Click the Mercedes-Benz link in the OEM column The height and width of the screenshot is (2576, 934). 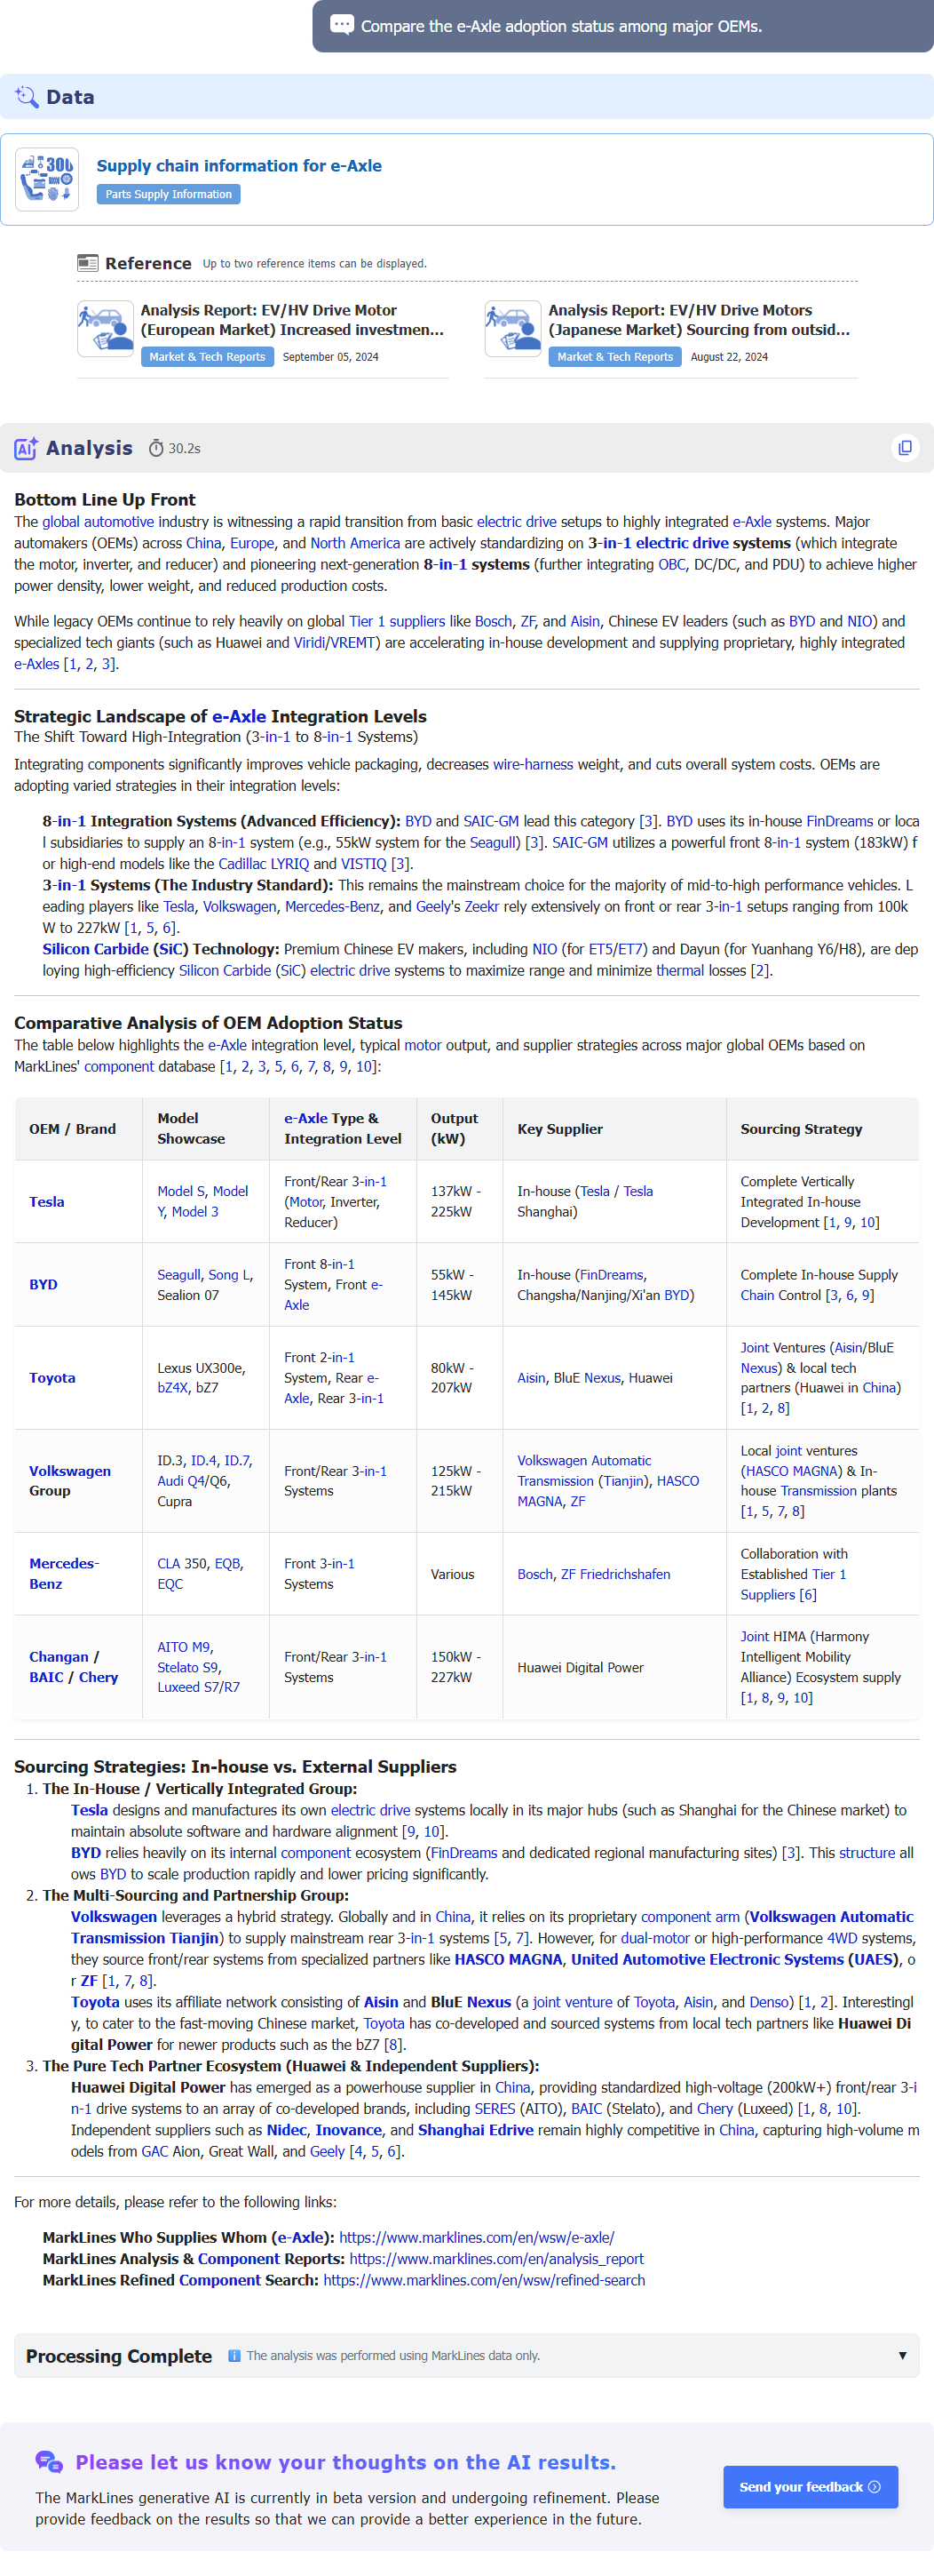click(64, 1574)
